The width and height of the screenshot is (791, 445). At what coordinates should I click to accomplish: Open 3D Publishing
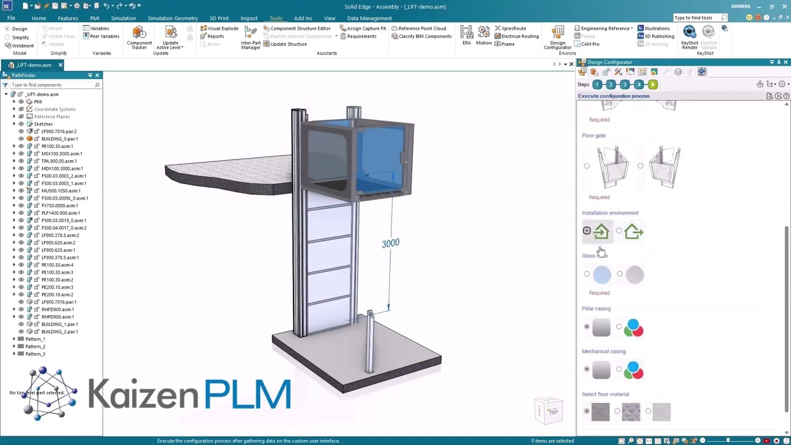pos(656,36)
